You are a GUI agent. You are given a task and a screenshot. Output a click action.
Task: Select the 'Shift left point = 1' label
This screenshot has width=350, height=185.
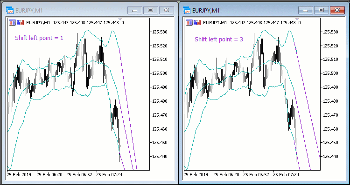pyautogui.click(x=39, y=38)
